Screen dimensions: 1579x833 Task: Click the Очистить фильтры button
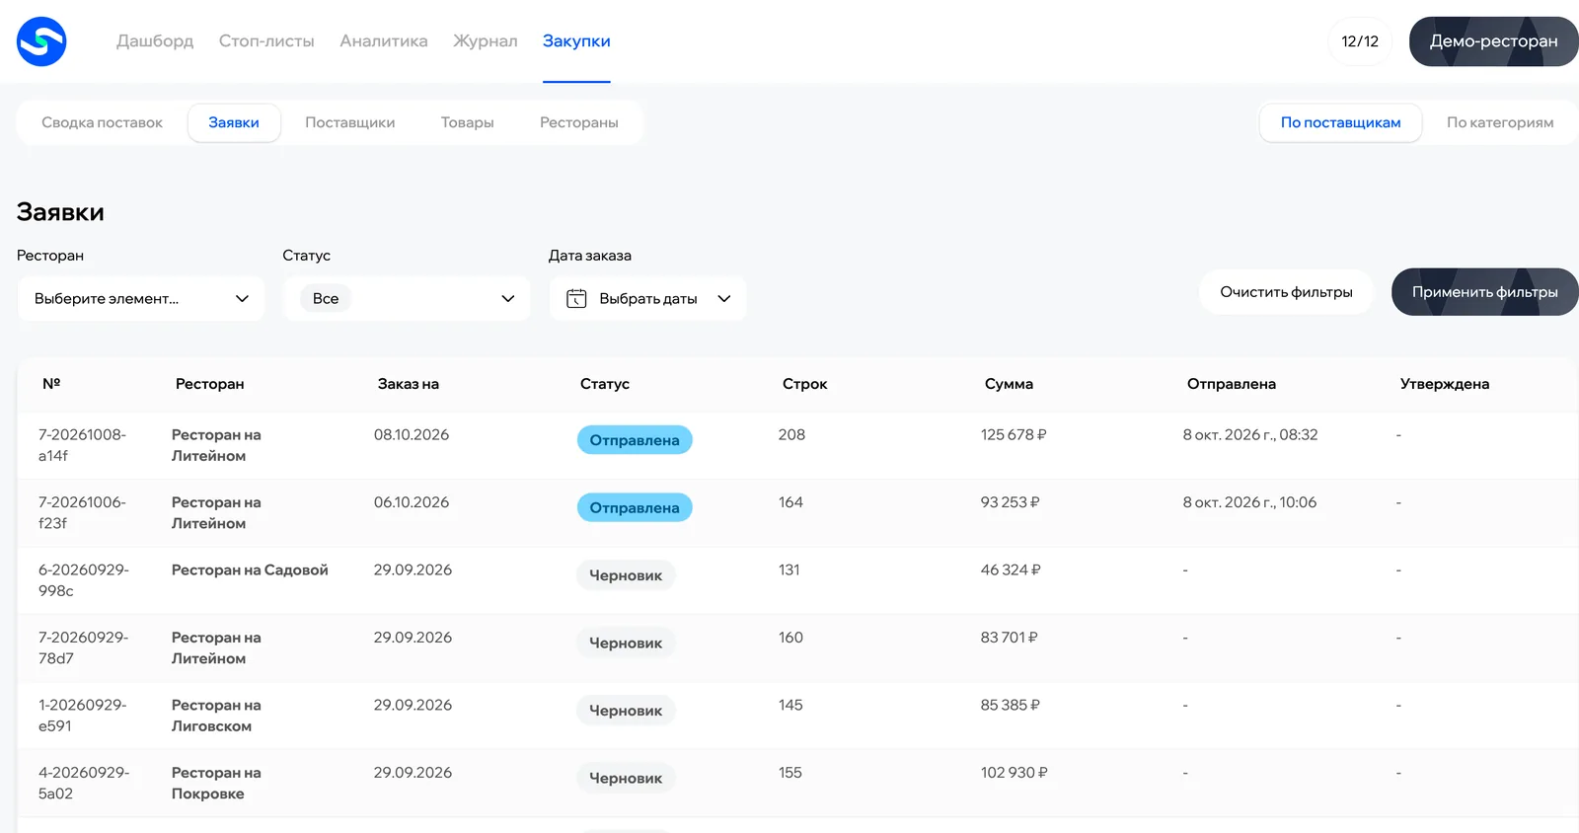coord(1286,292)
